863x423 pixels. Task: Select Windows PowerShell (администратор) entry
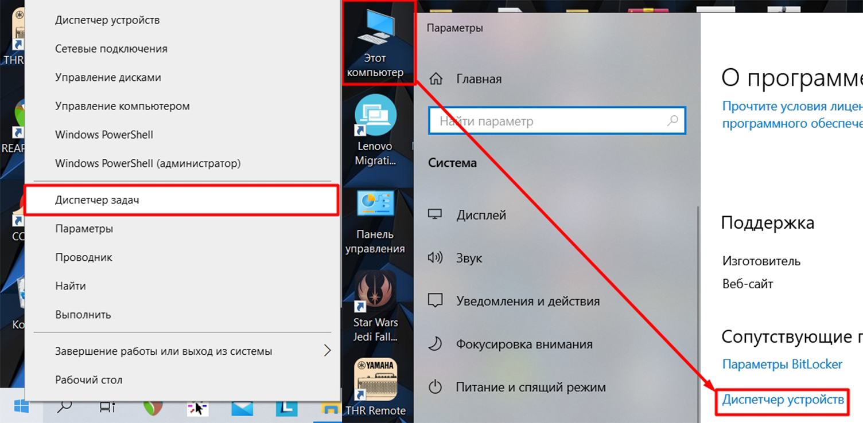147,163
